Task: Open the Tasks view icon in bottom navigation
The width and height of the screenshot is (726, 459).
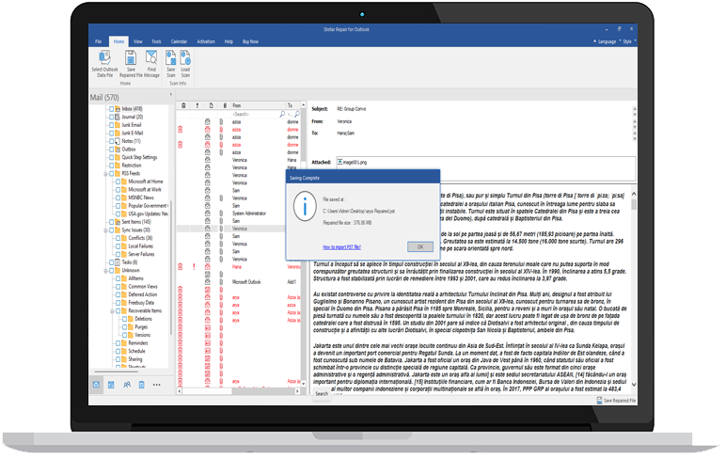Action: click(142, 385)
